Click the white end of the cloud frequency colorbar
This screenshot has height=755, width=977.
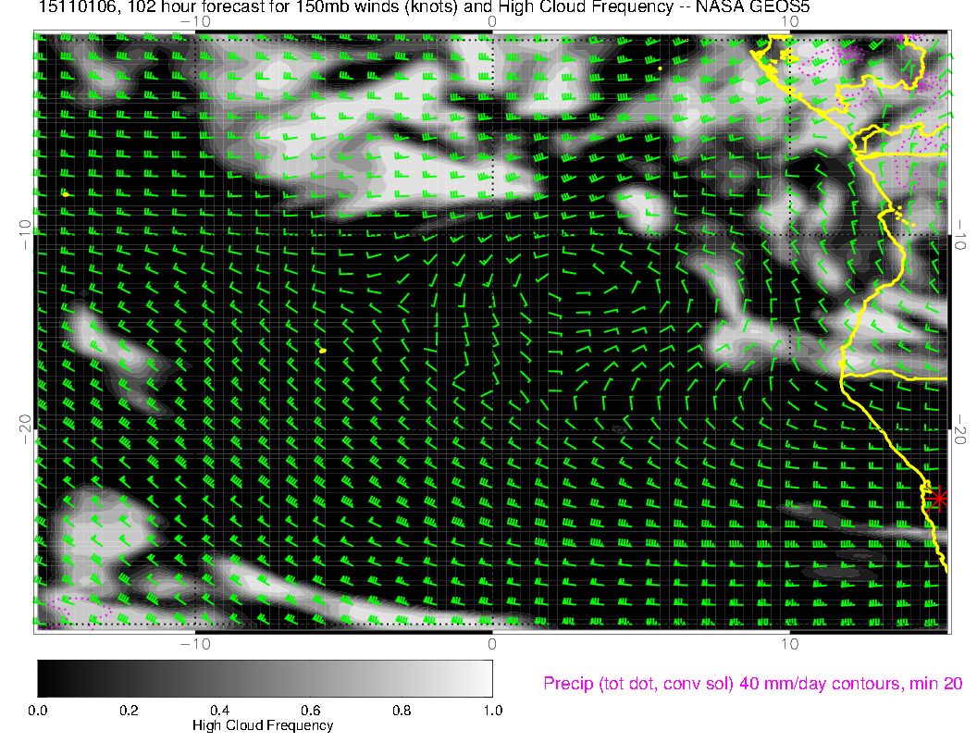[x=485, y=677]
